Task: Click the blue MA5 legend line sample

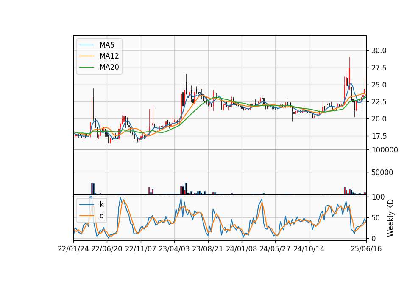Action: tap(86, 45)
